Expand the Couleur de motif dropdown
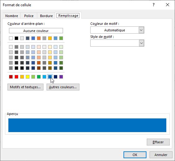Image resolution: width=175 pixels, height=161 pixels. (x=141, y=30)
